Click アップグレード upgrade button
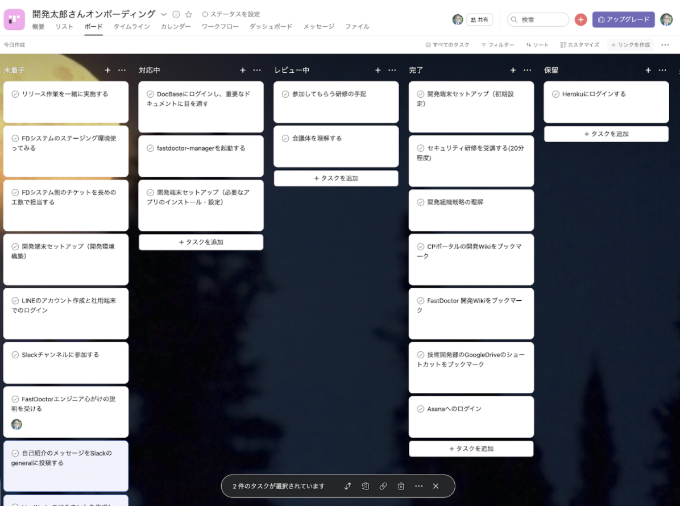 (623, 19)
